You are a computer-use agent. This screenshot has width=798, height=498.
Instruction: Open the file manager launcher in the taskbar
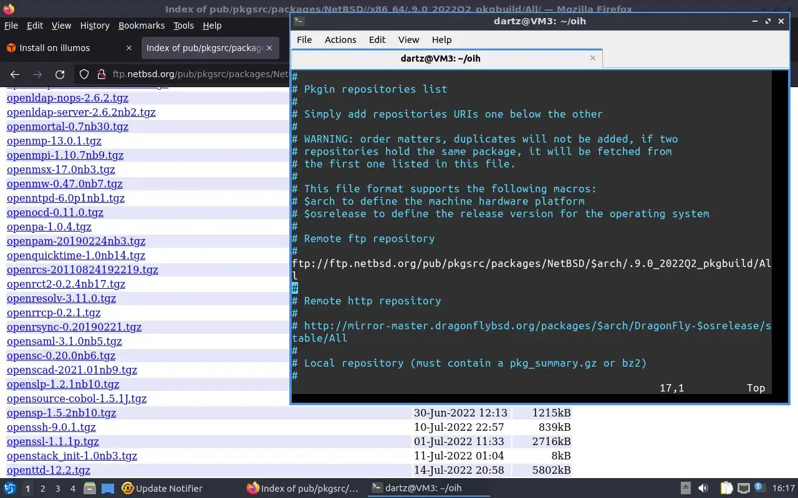89,489
